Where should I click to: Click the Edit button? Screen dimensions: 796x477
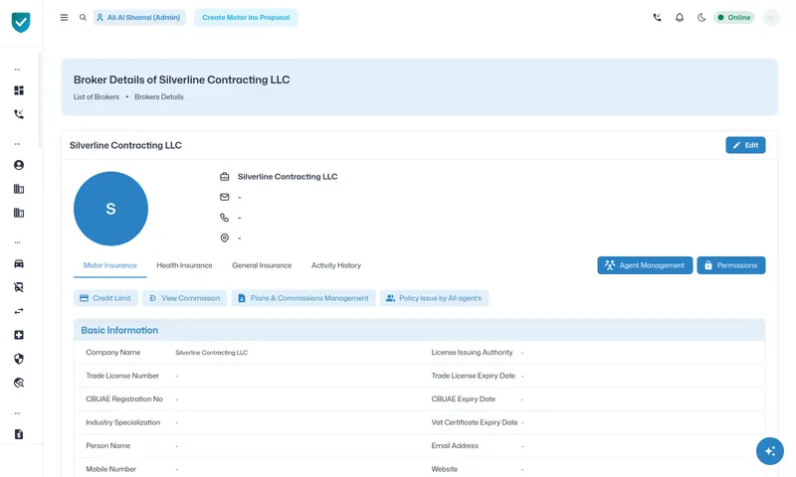pos(745,145)
